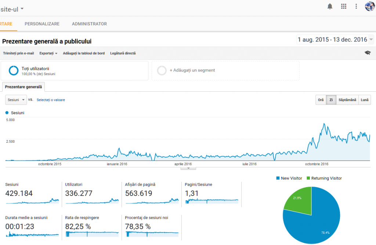Switch the chart to Săptămână view
Viewport: 376px width, 245px height.
[x=347, y=99]
